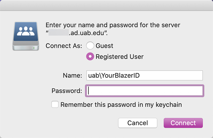Click the "Connect As:" label
The image size is (213, 138).
click(64, 46)
